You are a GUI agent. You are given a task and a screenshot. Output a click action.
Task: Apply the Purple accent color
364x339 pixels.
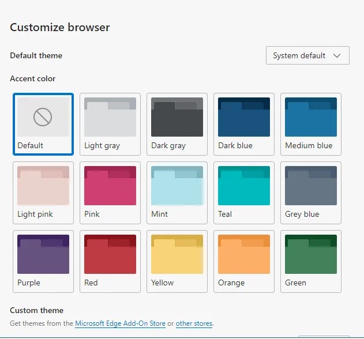(43, 261)
